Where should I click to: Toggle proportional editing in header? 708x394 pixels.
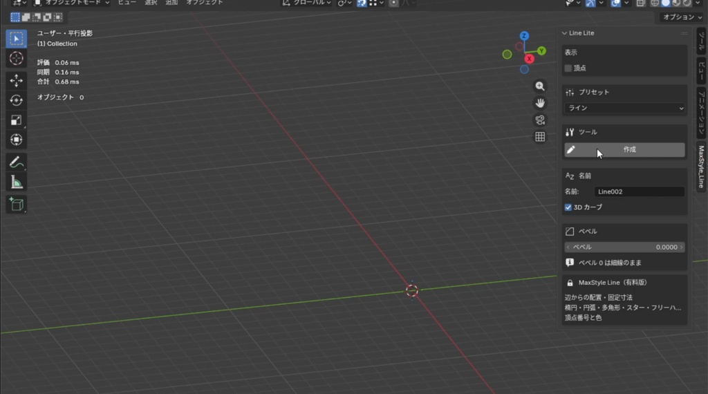point(393,3)
